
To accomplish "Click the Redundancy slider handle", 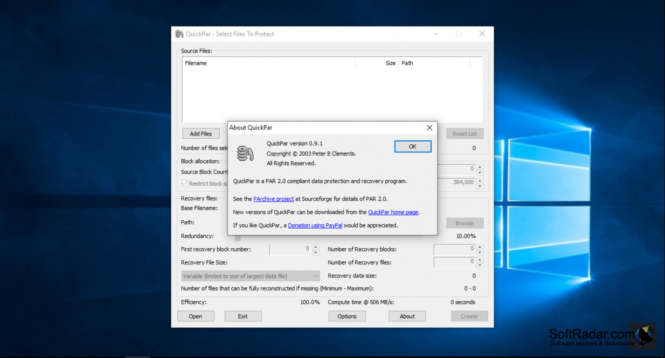I will pyautogui.click(x=238, y=237).
